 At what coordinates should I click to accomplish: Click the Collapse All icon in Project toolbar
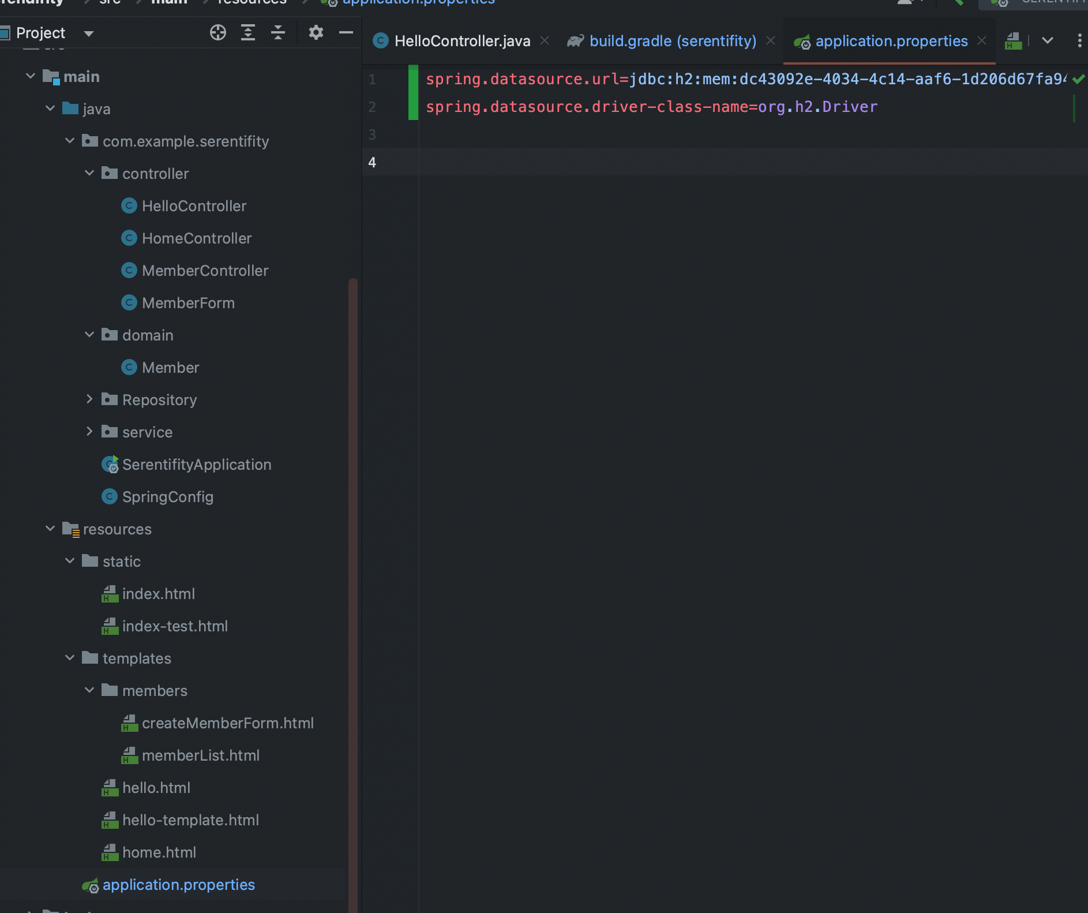click(x=278, y=33)
